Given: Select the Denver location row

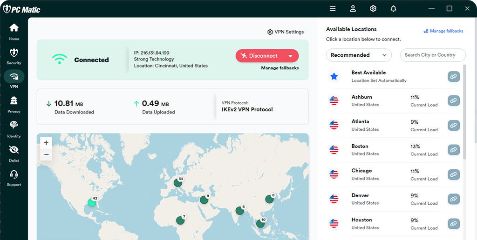Looking at the screenshot, I should pyautogui.click(x=394, y=199).
